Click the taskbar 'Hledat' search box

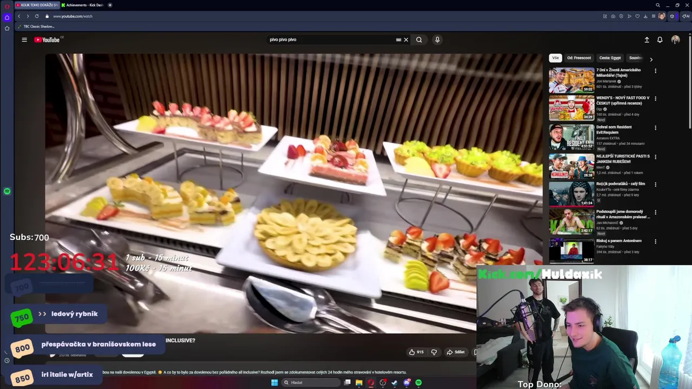coord(312,383)
